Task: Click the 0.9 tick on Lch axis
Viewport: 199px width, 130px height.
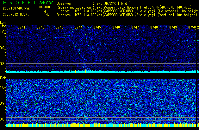Action: (x=3, y=48)
